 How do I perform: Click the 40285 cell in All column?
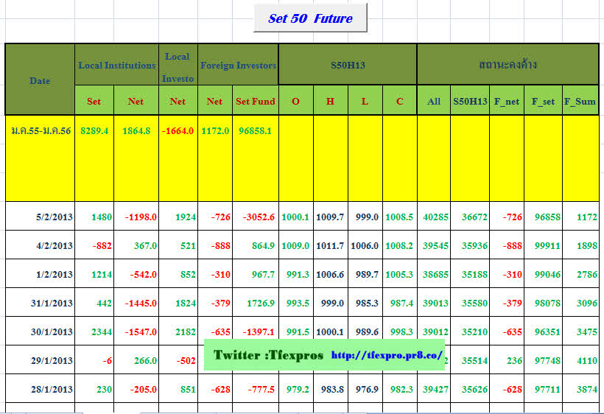(435, 217)
